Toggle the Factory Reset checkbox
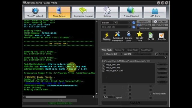This screenshot has height=108, width=192. coord(151,94)
